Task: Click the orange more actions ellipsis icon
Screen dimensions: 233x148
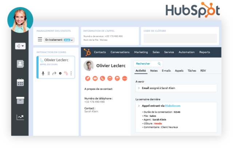Action: coord(125,79)
